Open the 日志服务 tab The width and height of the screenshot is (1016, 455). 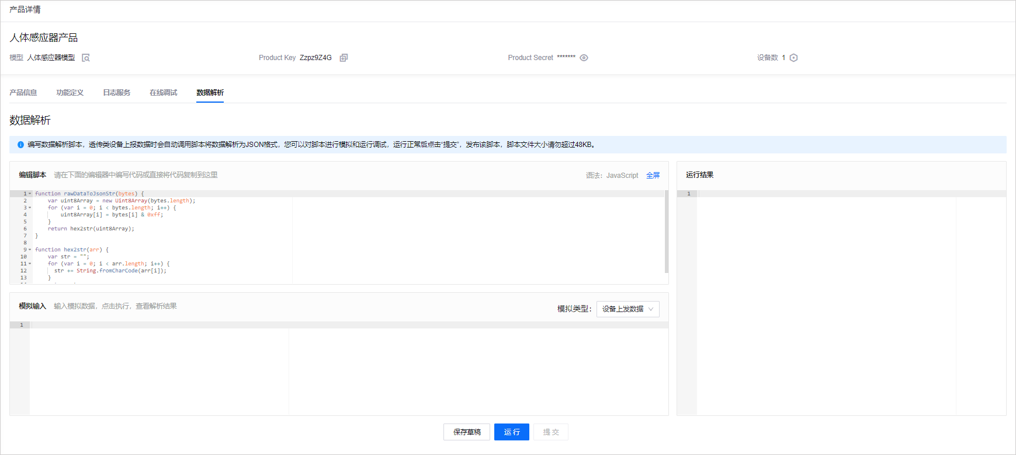pyautogui.click(x=117, y=93)
